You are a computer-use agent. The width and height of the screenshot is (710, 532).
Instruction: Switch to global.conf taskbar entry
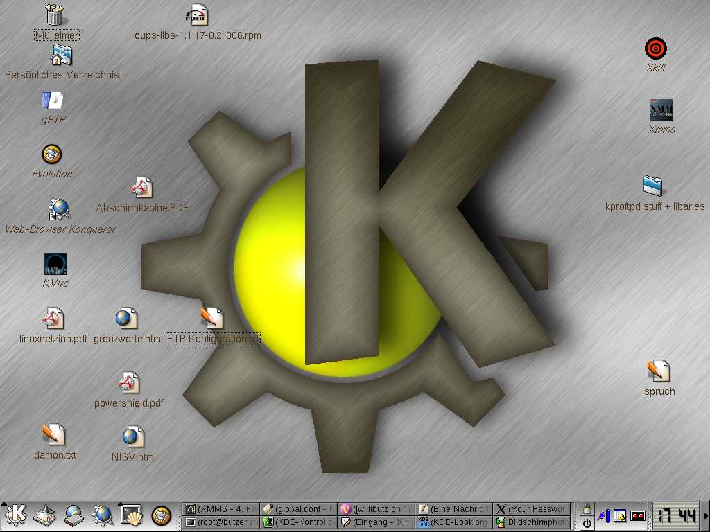(x=299, y=509)
